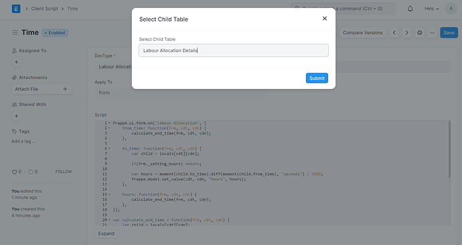
Task: Click the Submit button in dialog
Action: (x=317, y=78)
